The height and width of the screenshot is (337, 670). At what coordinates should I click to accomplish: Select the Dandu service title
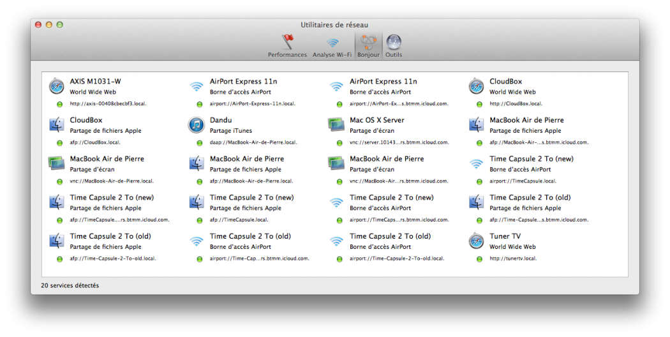tap(221, 120)
